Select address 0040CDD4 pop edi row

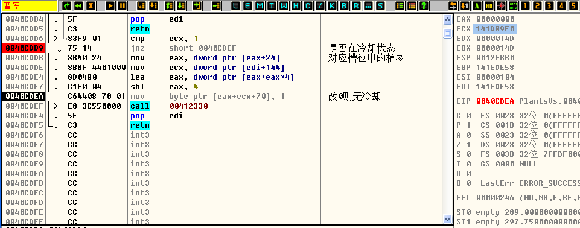click(x=222, y=19)
